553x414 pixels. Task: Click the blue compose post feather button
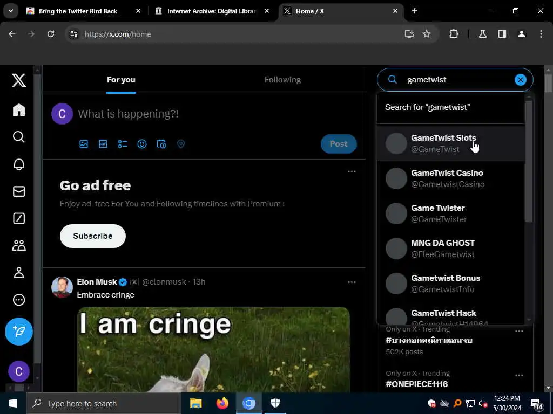click(19, 332)
